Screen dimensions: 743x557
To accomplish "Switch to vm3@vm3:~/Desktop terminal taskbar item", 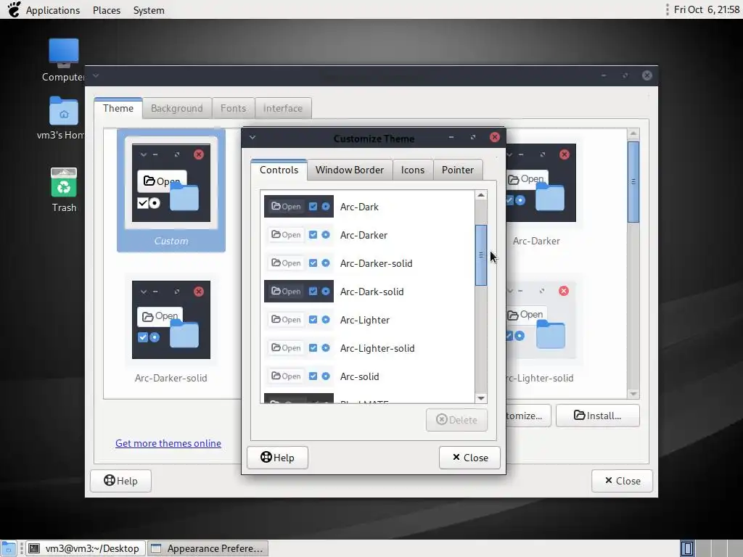I will pyautogui.click(x=85, y=548).
